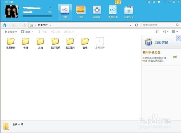Click the back arrow navigation button
The width and height of the screenshot is (181, 133).
pos(14,25)
